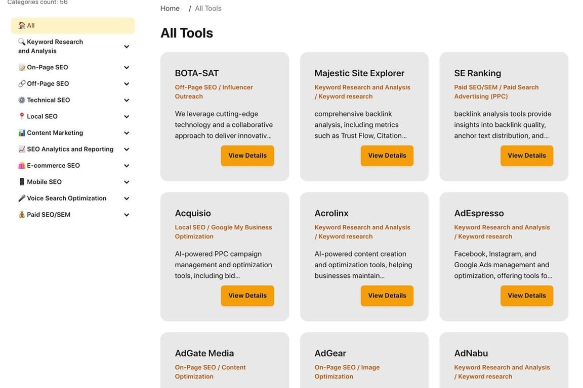
Task: Click the map pin icon for Local SEO
Action: (22, 116)
